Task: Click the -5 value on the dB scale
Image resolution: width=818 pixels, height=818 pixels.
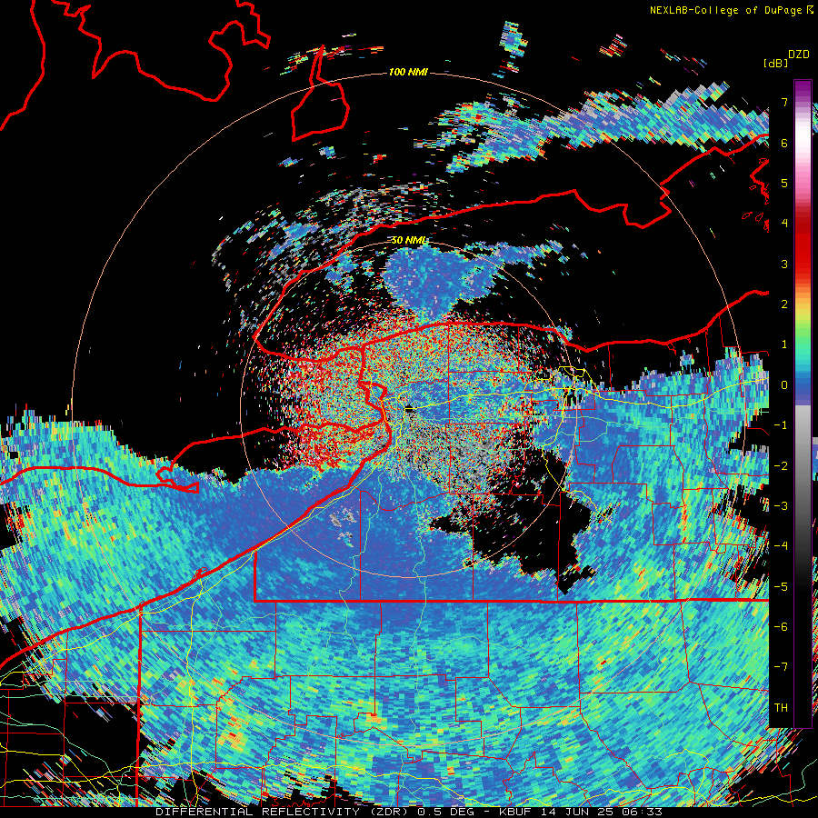Action: coord(781,587)
